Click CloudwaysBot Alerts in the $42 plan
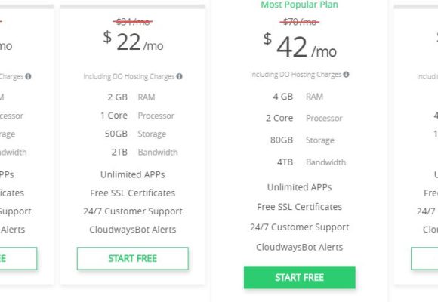The width and height of the screenshot is (438, 302). click(x=300, y=247)
